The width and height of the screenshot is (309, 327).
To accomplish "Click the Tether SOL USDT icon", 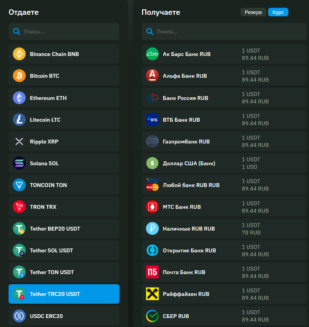I will [x=19, y=250].
